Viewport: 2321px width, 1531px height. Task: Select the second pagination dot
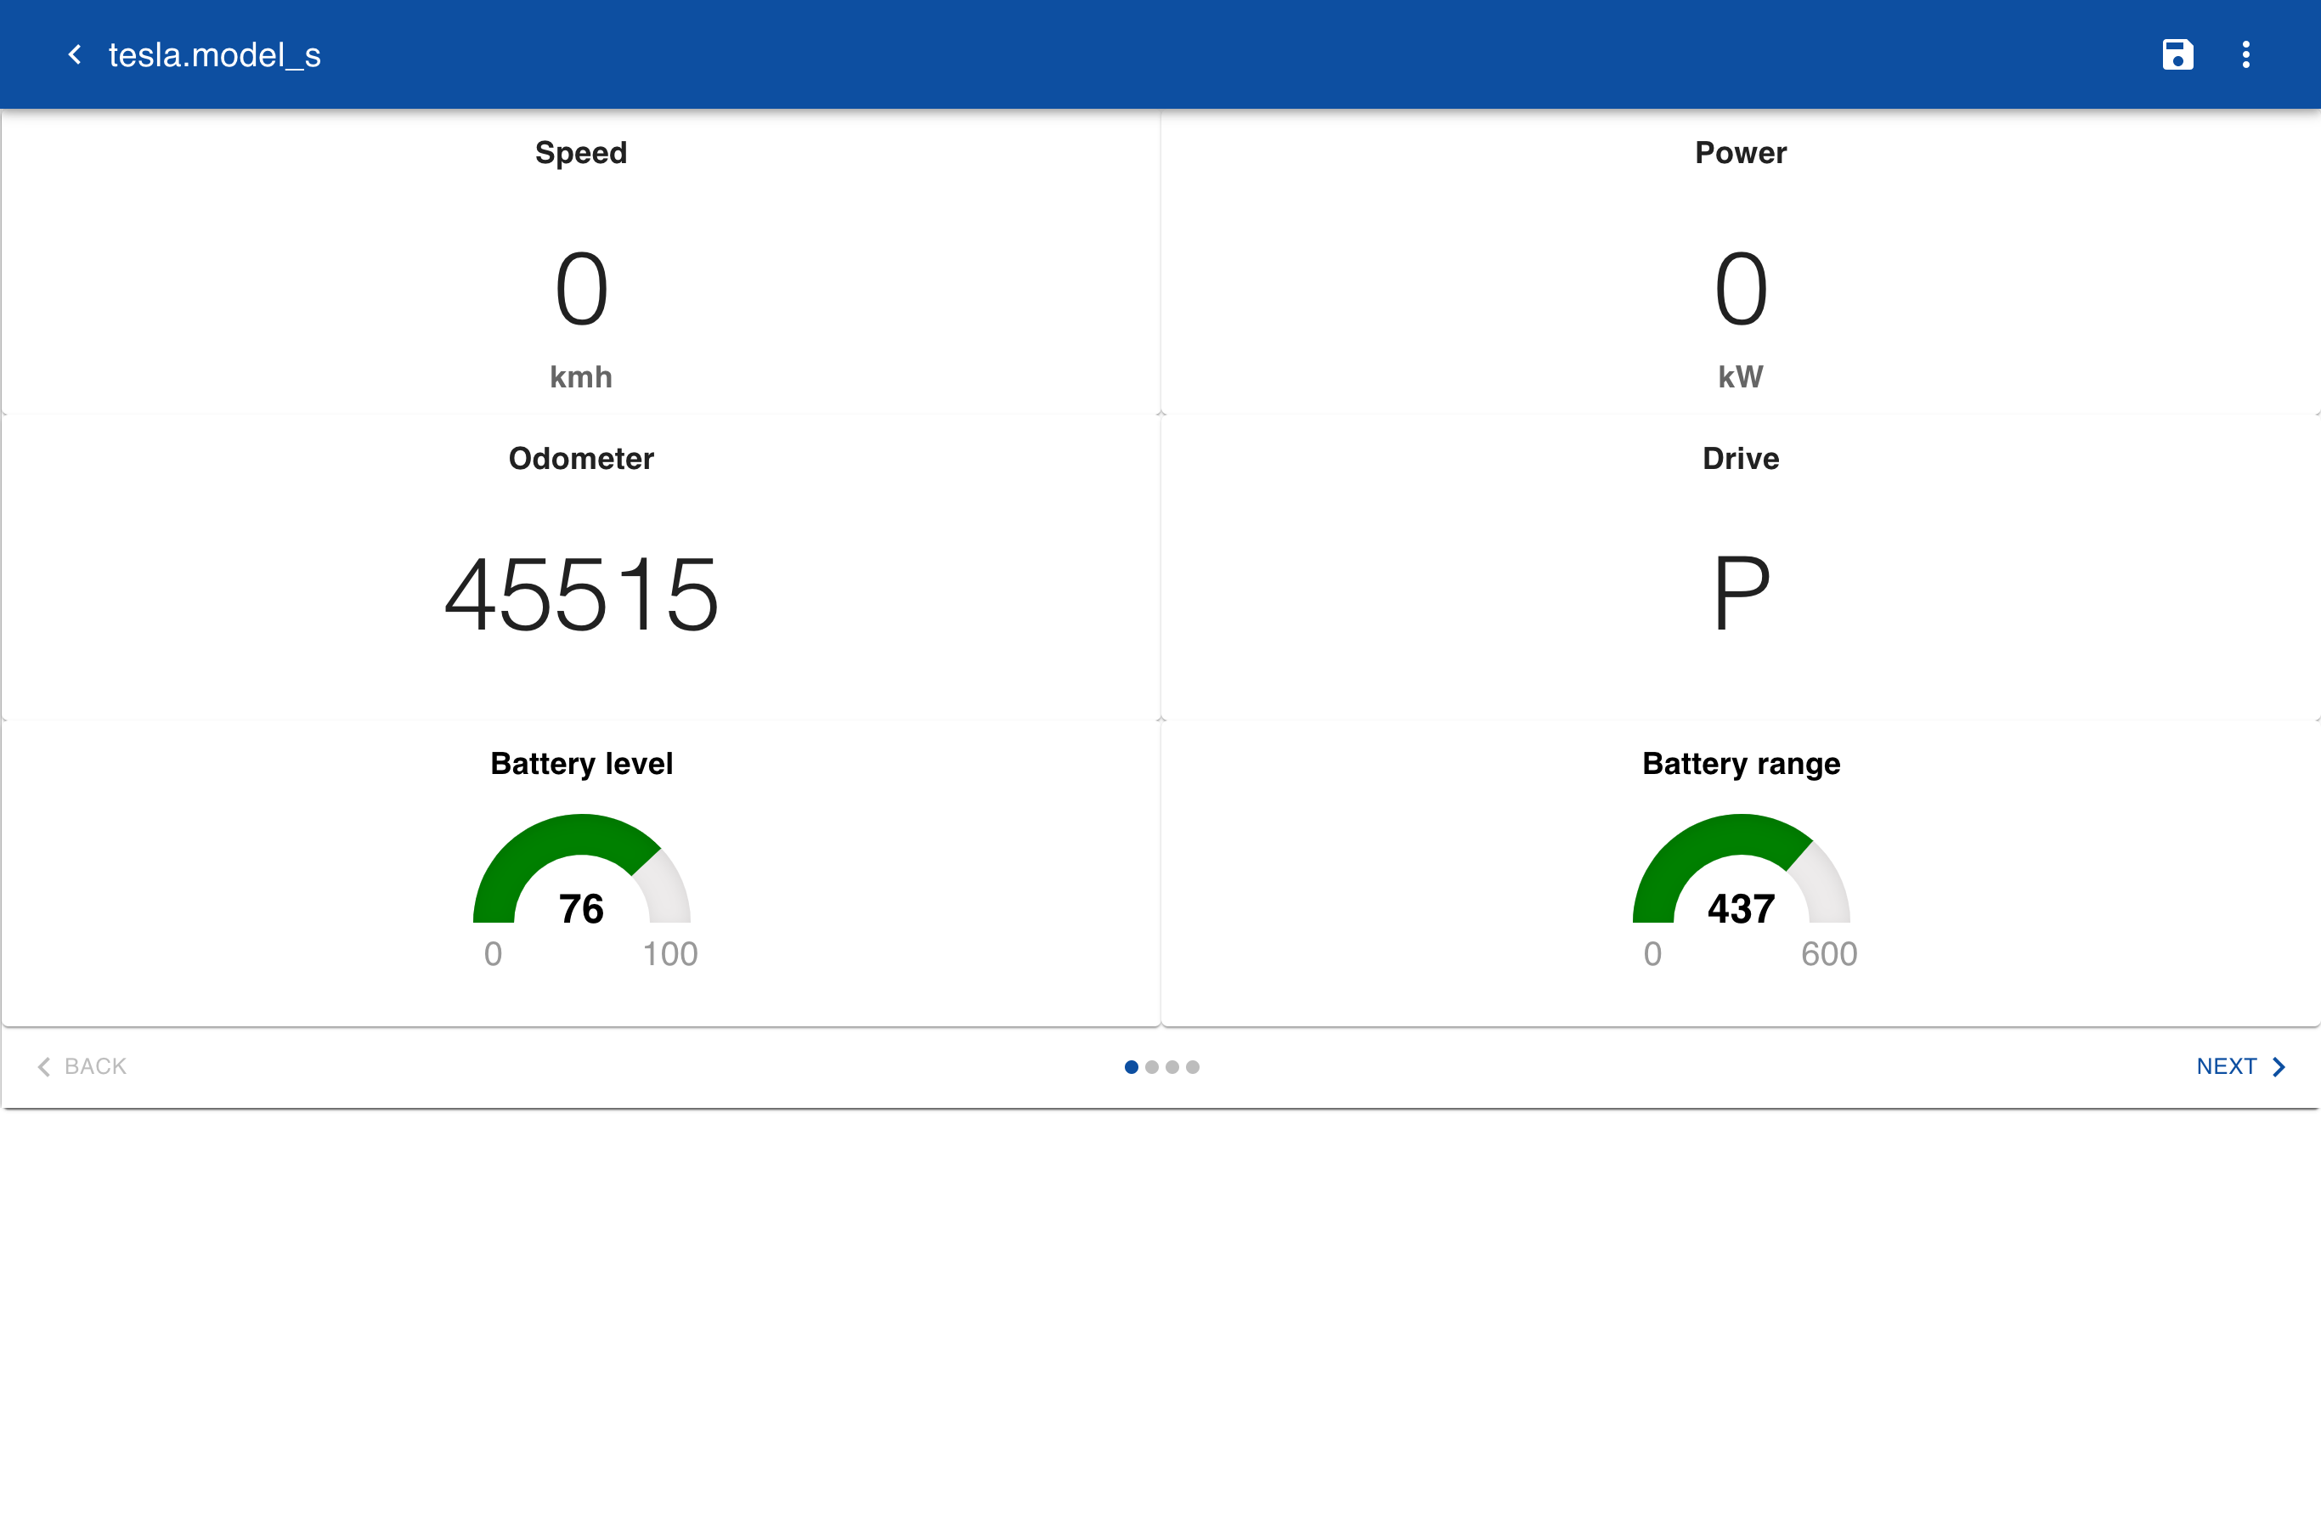1151,1067
